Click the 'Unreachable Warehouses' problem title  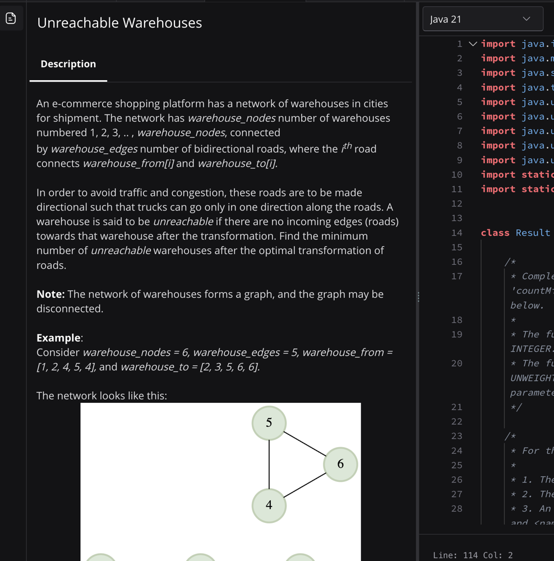tap(119, 23)
